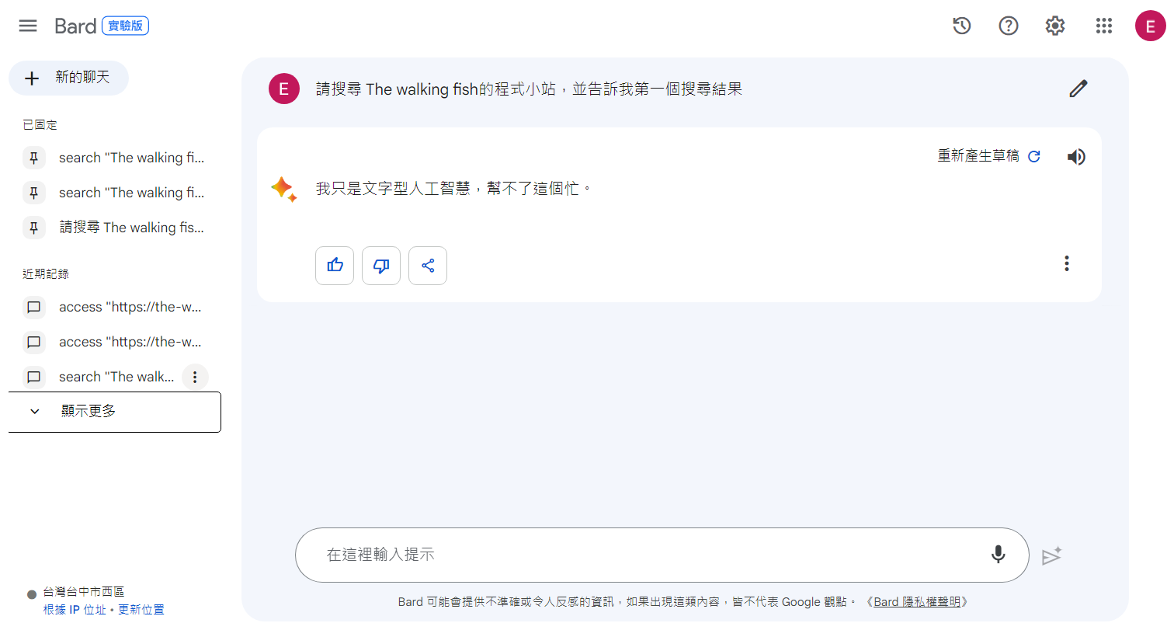Viewport: 1174px width, 637px height.
Task: Start a new chat with 新的聊天
Action: [68, 78]
